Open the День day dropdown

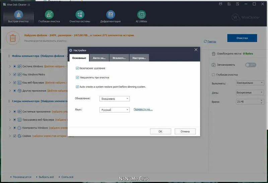(x=250, y=93)
